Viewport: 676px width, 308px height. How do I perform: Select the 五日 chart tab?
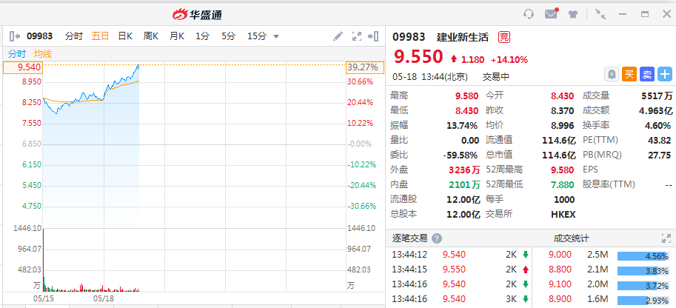pos(100,36)
